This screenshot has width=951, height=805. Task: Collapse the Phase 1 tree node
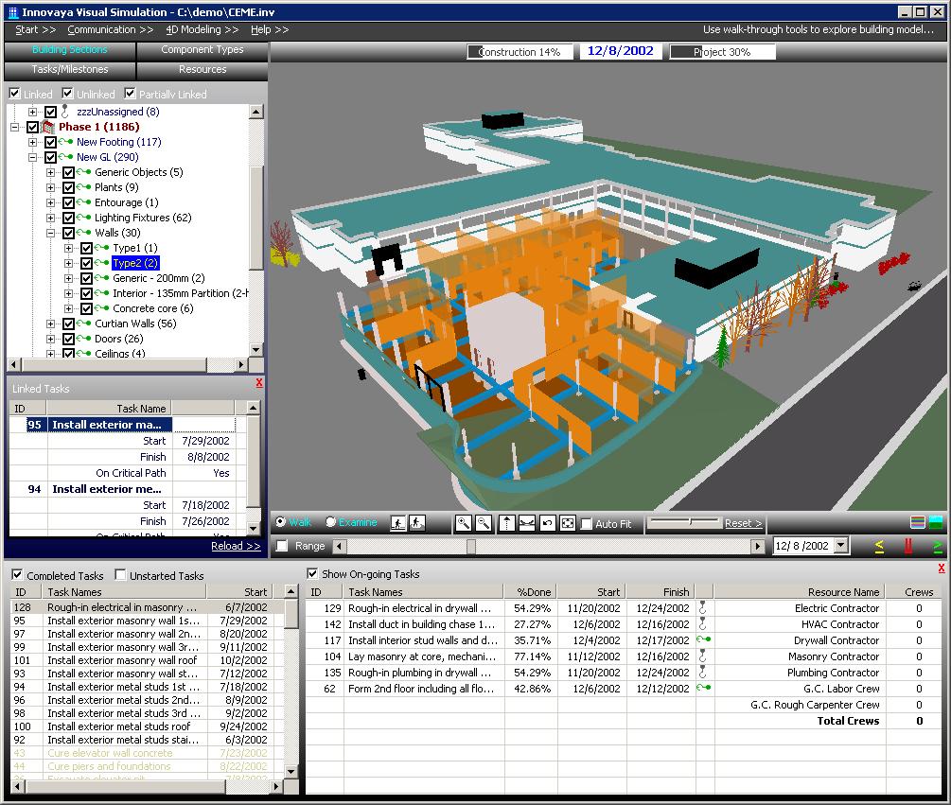pos(14,127)
